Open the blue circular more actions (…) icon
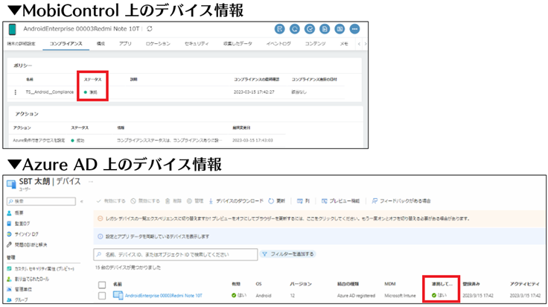The width and height of the screenshot is (548, 307). click(x=354, y=29)
